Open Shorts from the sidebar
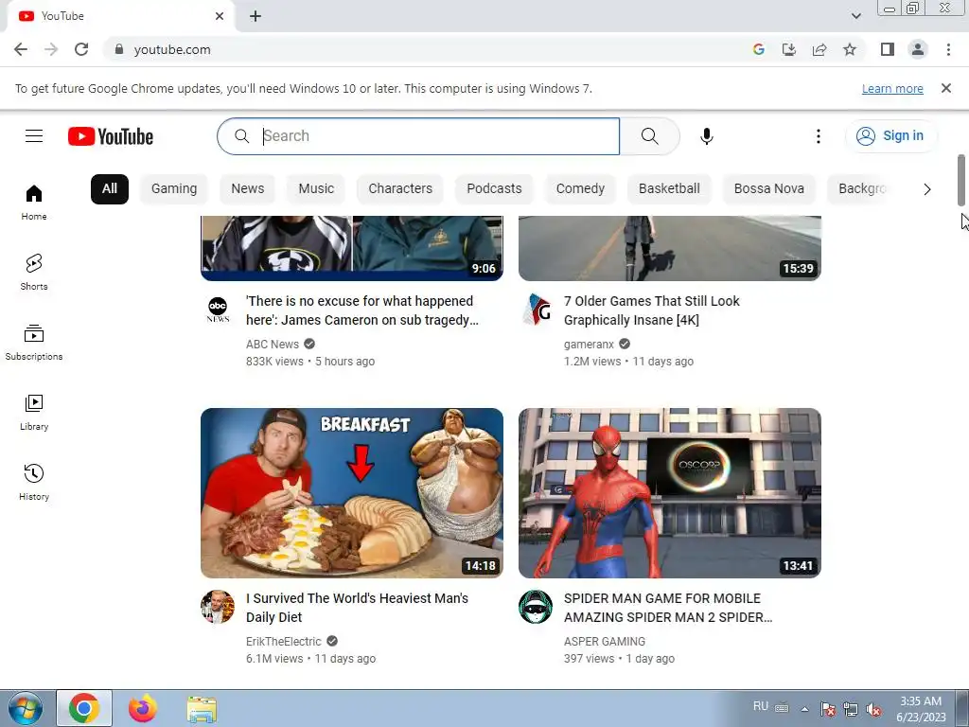Screen dimensions: 969x727 (34, 272)
